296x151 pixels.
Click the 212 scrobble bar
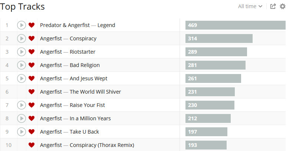tap(208, 118)
